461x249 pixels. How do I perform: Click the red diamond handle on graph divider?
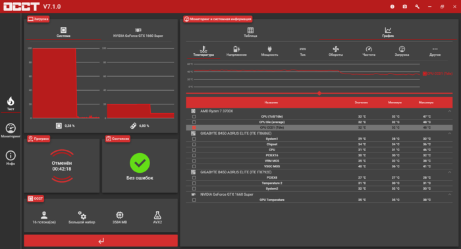319,93
